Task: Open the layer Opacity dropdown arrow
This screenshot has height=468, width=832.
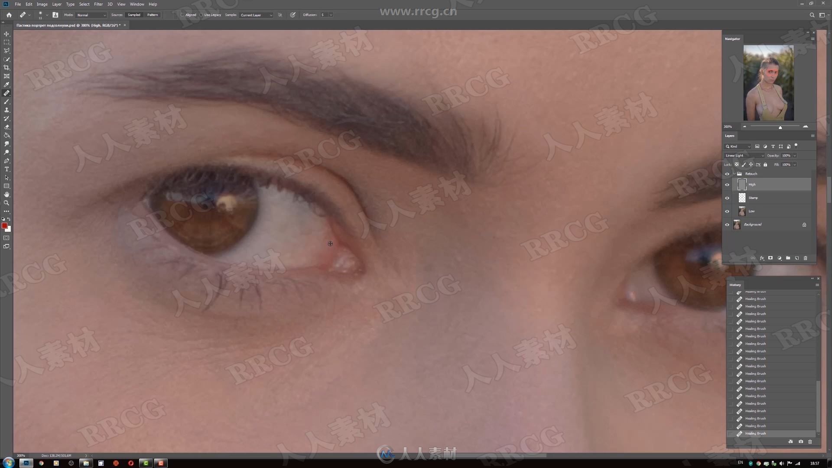Action: [795, 156]
